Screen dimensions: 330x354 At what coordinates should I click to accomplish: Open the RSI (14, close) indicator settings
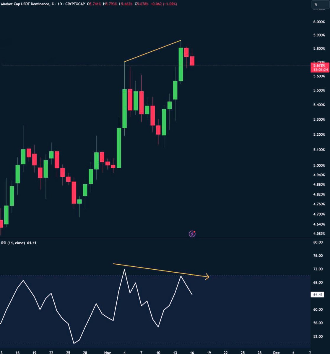pos(14,242)
